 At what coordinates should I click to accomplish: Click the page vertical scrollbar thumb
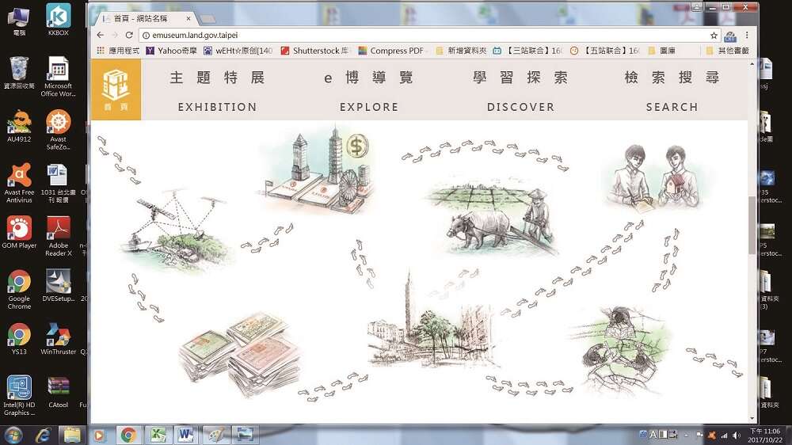752,225
